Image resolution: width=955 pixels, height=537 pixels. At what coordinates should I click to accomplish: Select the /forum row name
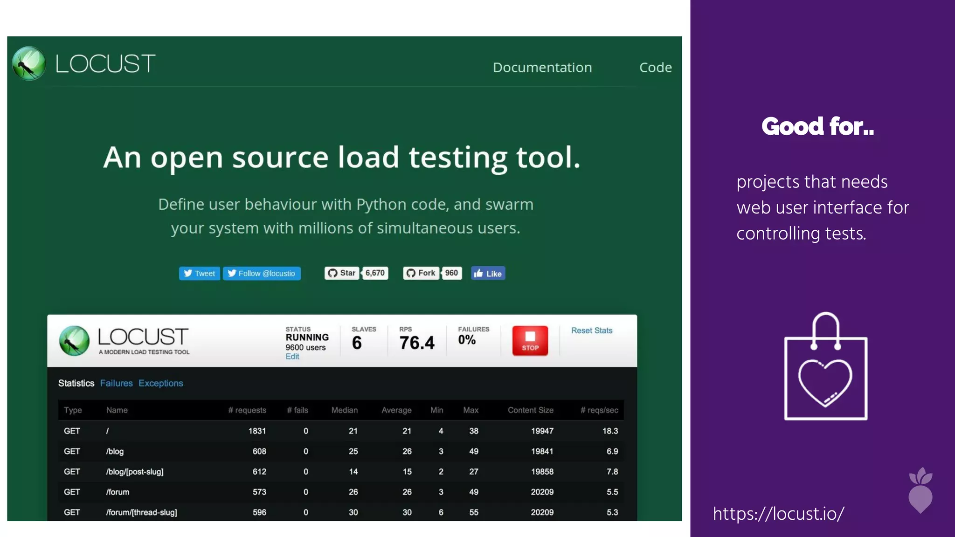(118, 492)
